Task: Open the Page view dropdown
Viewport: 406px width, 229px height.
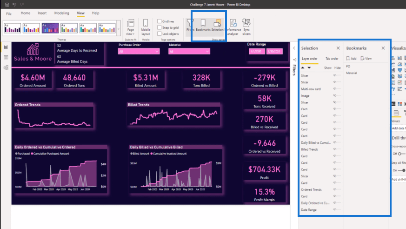Action: (131, 27)
